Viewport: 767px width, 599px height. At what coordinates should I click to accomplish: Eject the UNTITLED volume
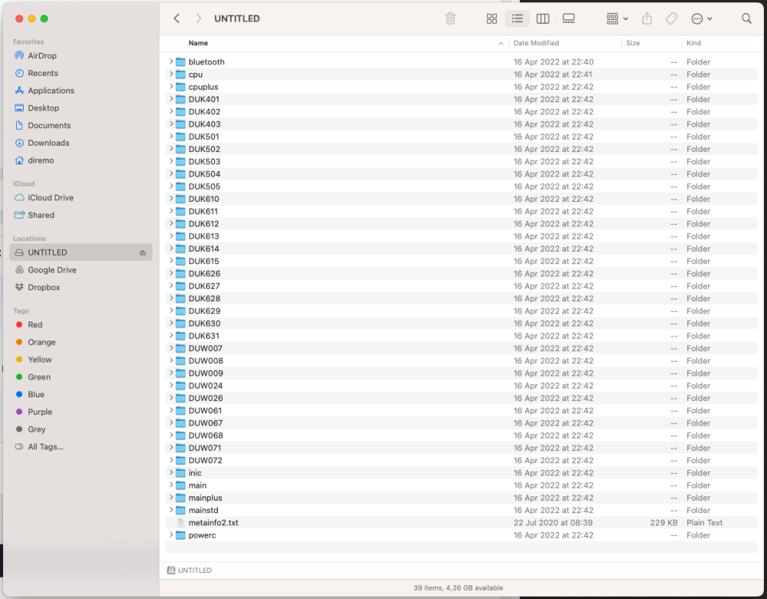coord(143,252)
